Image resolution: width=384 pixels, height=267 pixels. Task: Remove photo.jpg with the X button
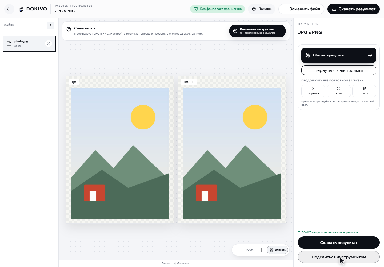pyautogui.click(x=49, y=44)
